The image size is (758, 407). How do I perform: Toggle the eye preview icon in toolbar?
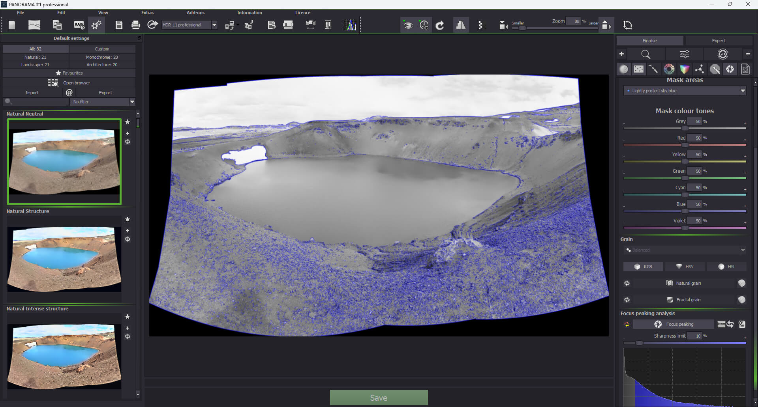click(408, 25)
